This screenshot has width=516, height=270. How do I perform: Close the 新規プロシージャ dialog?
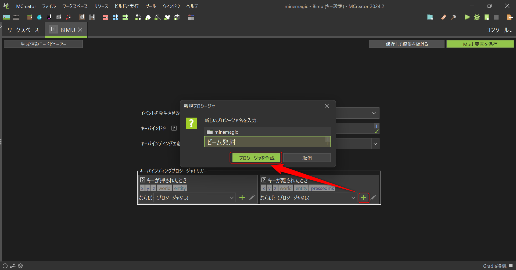(x=327, y=106)
